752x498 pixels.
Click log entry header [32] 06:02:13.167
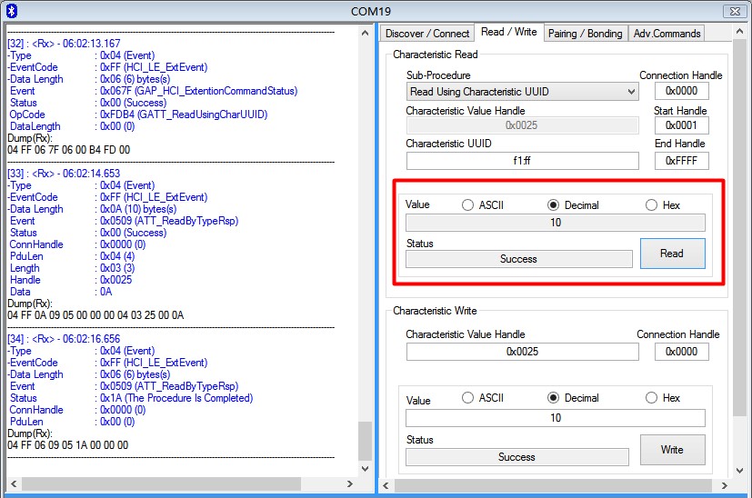[x=64, y=44]
